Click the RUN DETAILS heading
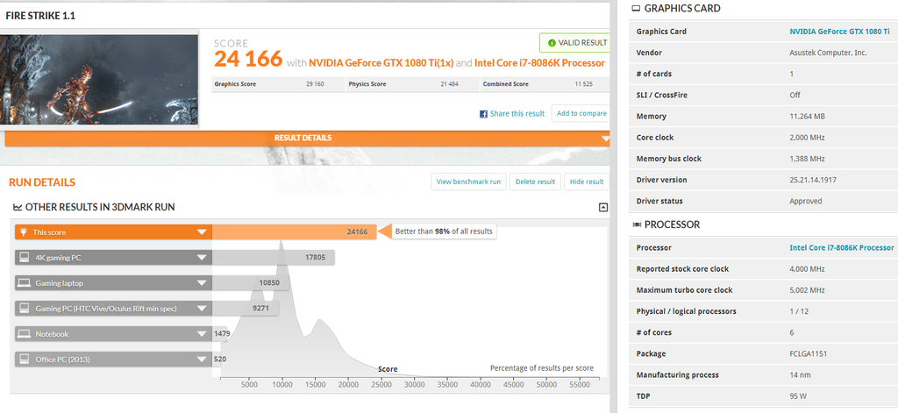This screenshot has height=413, width=898. click(42, 182)
